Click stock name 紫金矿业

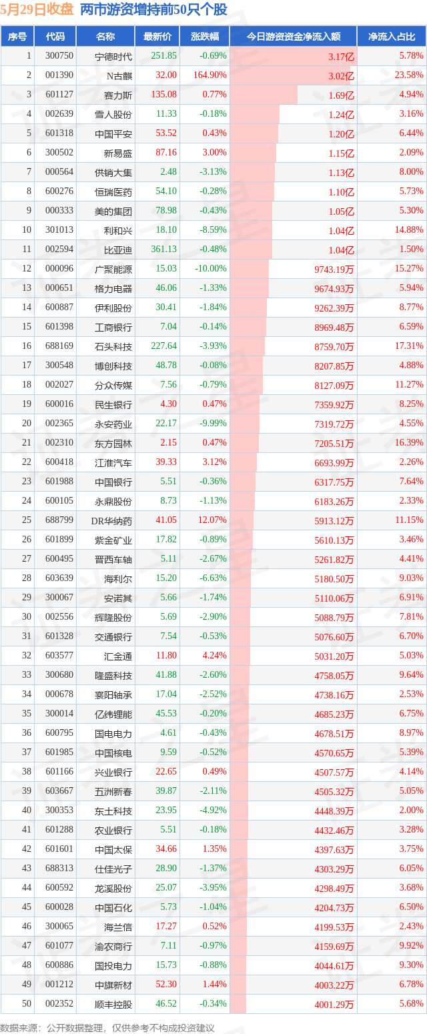pyautogui.click(x=113, y=540)
